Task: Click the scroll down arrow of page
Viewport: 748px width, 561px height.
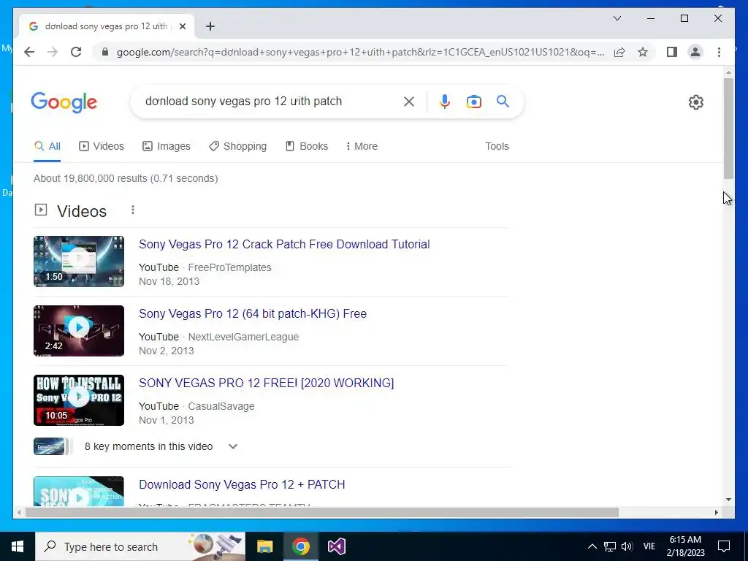Action: pyautogui.click(x=728, y=500)
